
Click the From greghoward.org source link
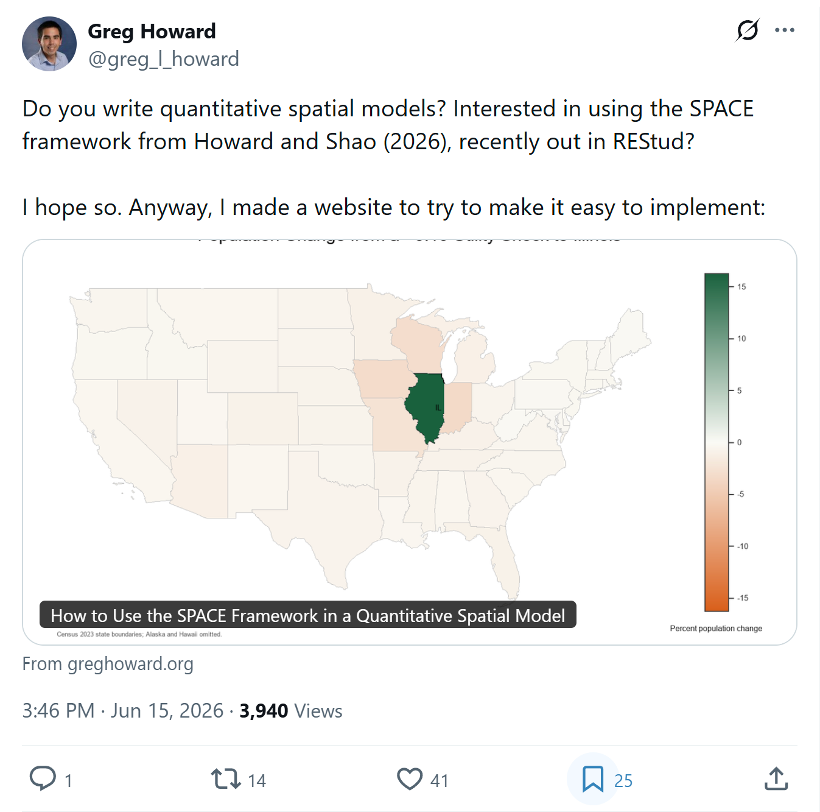click(108, 664)
